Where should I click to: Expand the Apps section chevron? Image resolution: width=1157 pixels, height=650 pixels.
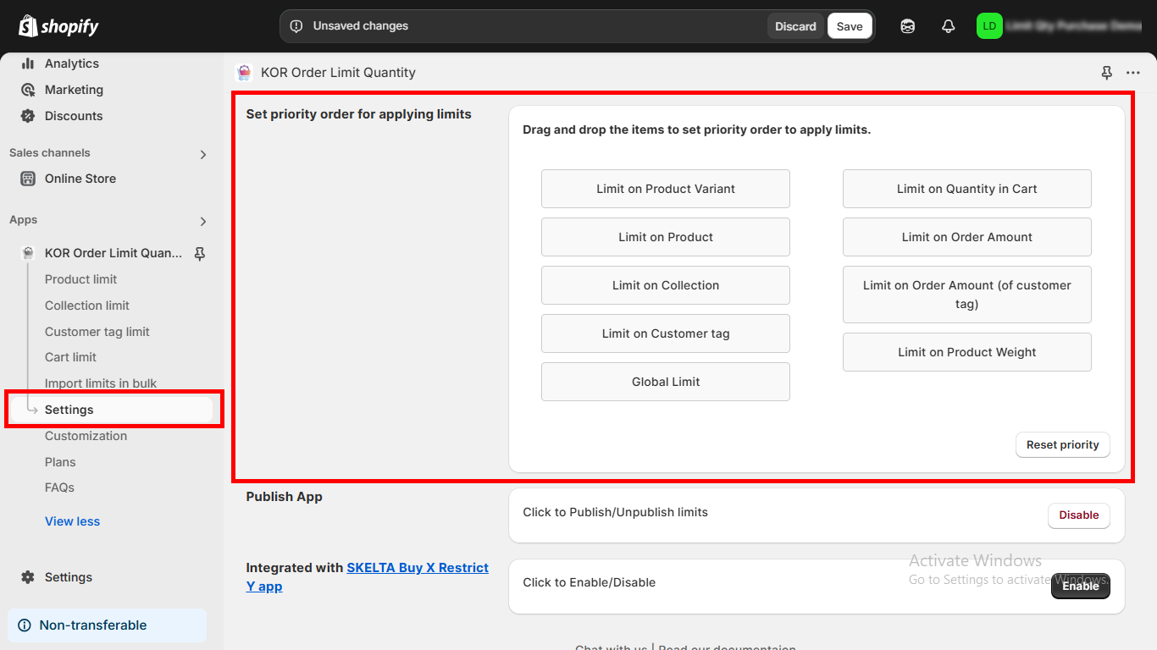click(202, 222)
